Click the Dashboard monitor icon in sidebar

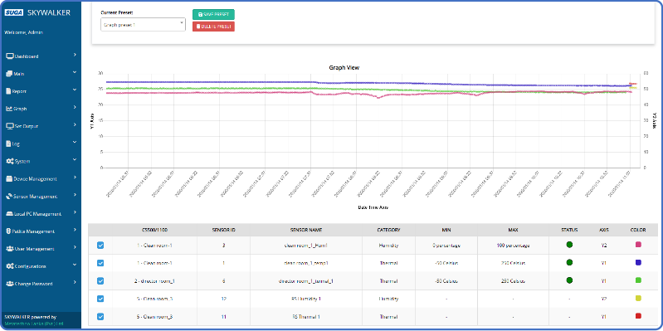pos(9,56)
